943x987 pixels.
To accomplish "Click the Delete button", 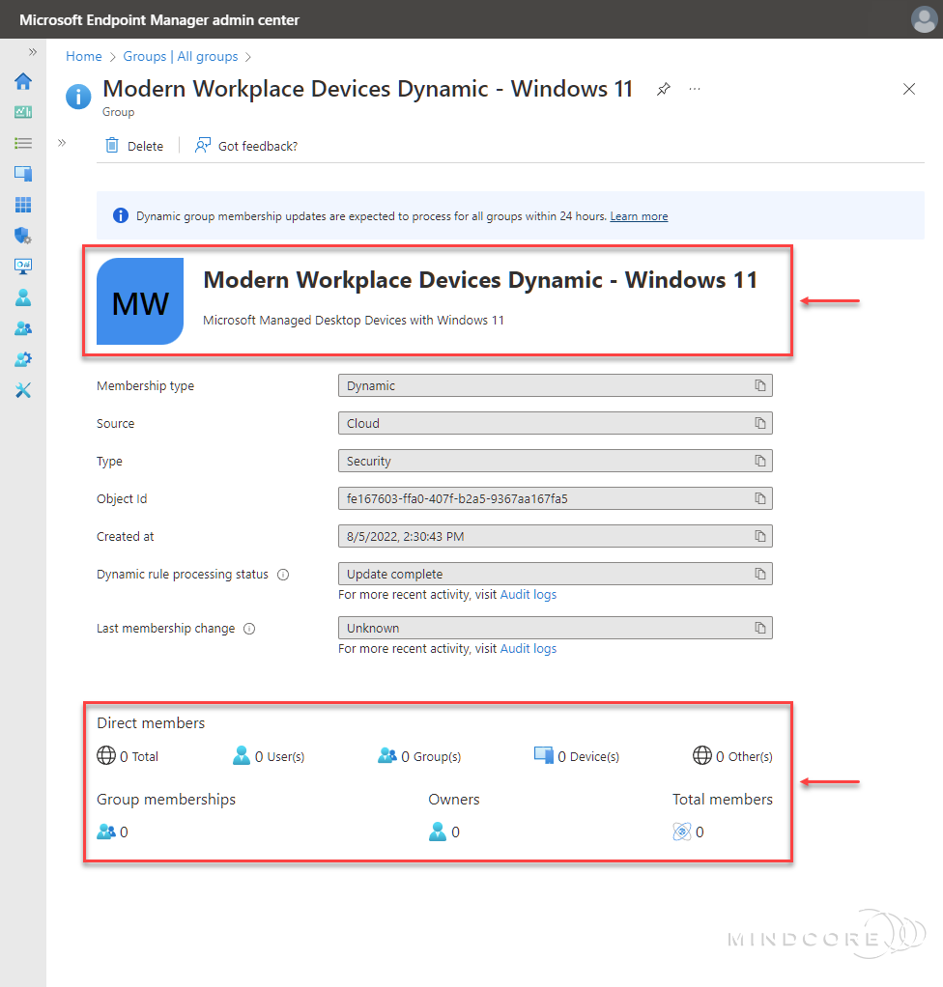I will [x=134, y=146].
